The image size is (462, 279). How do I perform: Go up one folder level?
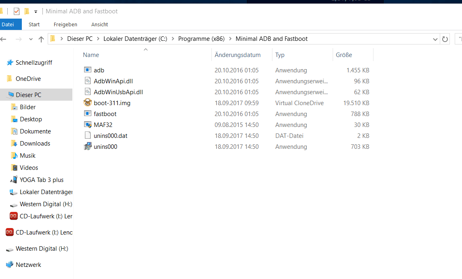[x=41, y=39]
